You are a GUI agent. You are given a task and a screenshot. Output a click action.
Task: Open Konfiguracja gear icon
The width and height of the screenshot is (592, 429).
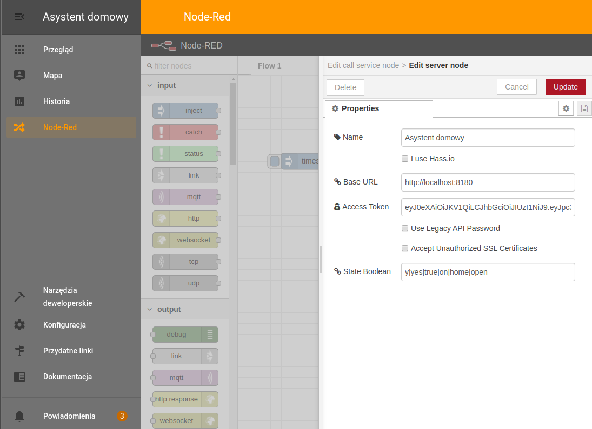click(x=19, y=324)
